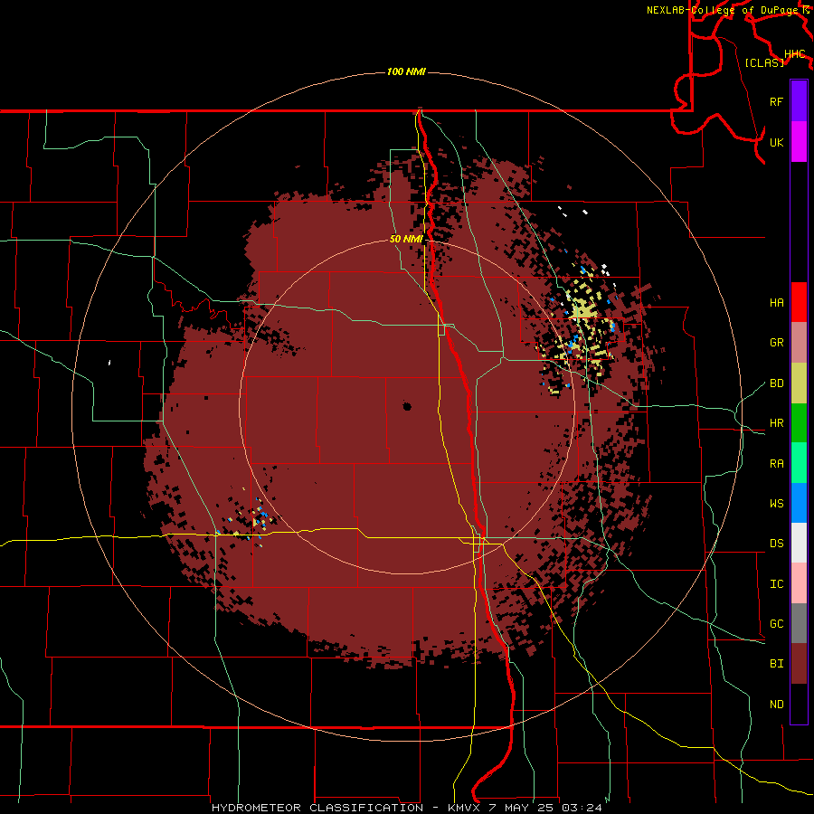814x814 pixels.
Task: Select the IC light pink legend swatch
Action: click(x=799, y=583)
